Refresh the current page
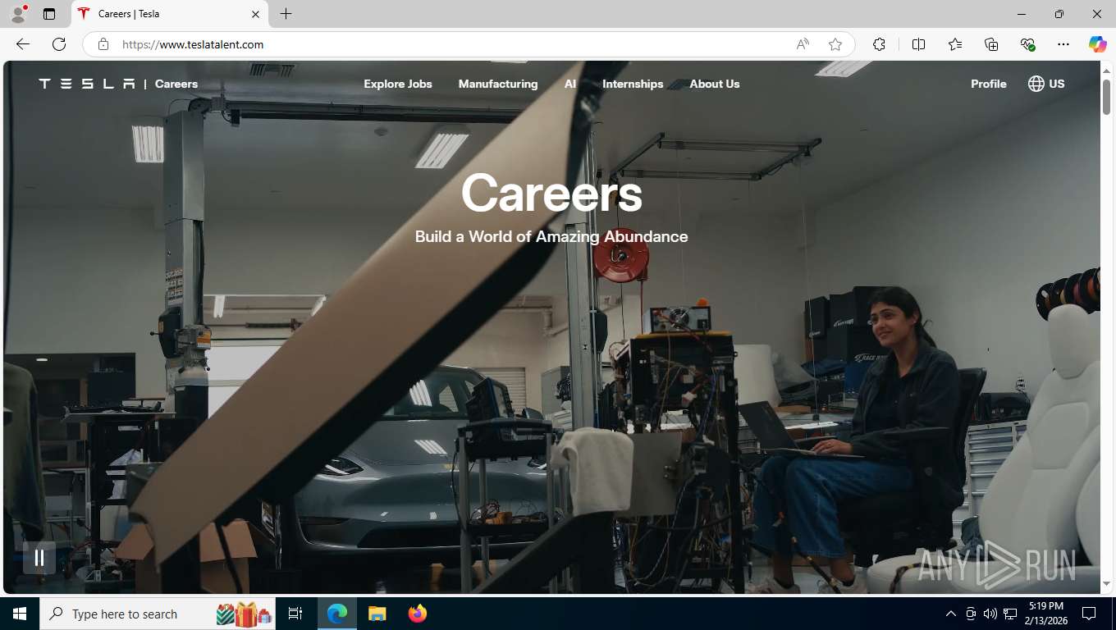This screenshot has height=630, width=1116. (x=59, y=44)
